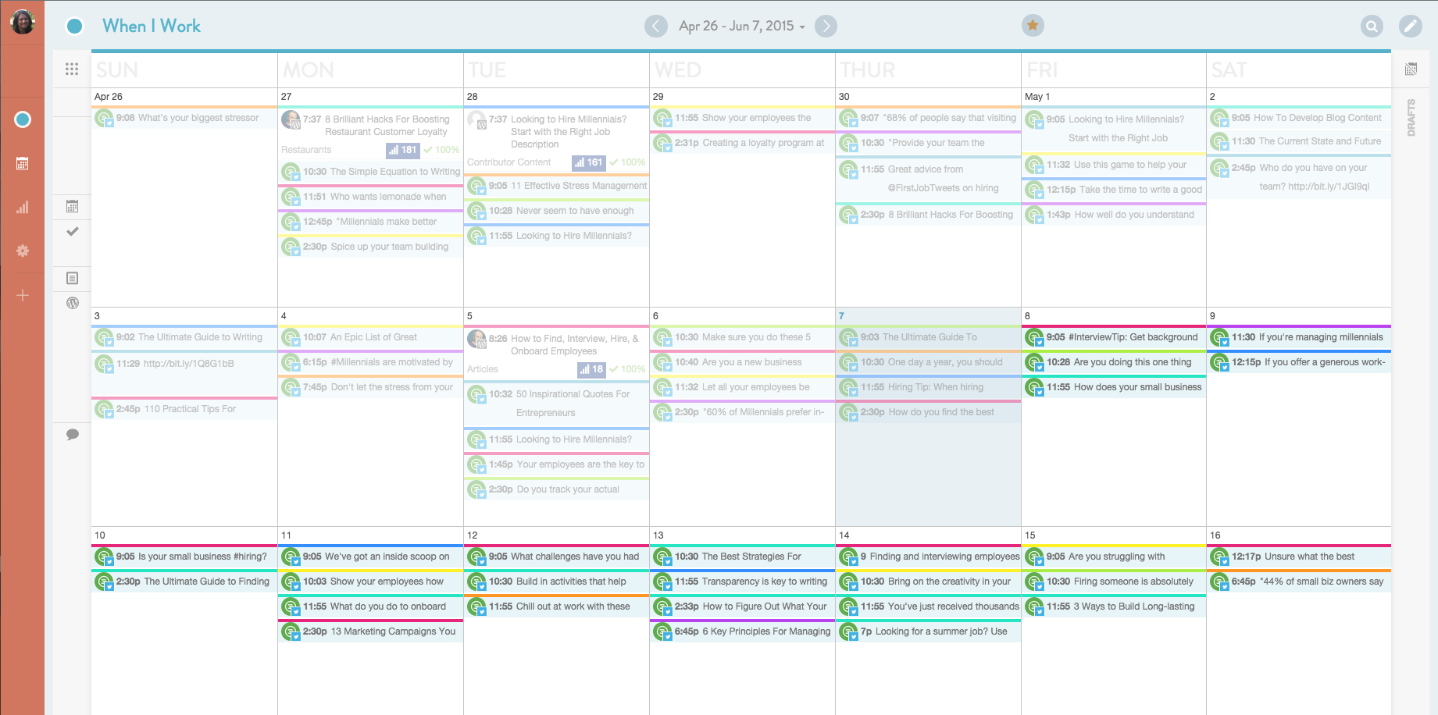Open the drafts panel icon
This screenshot has width=1438, height=715.
tap(1411, 69)
